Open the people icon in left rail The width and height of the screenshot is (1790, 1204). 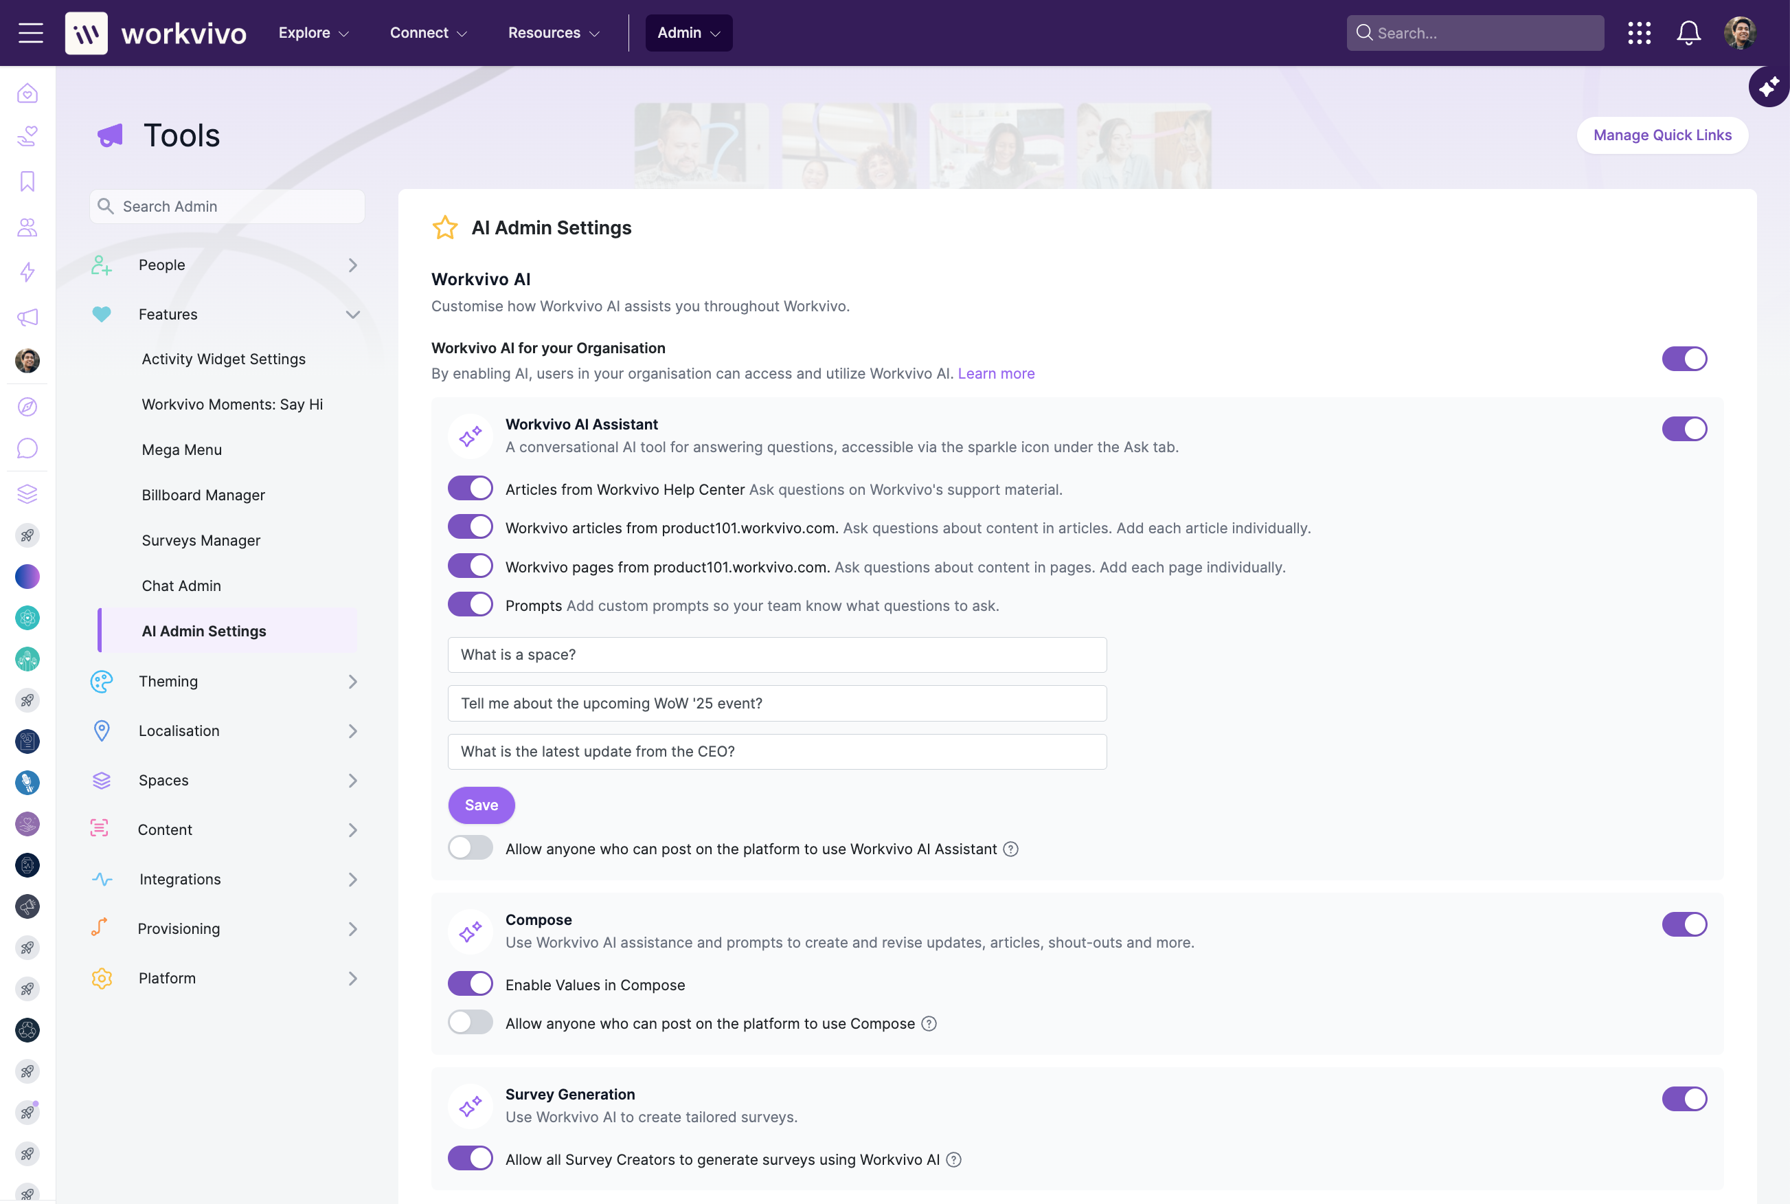click(x=27, y=227)
